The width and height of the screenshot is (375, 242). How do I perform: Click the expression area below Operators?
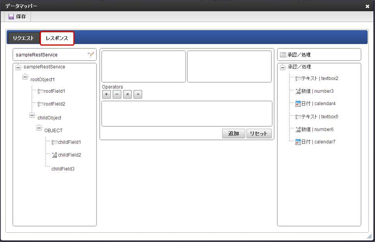click(x=187, y=113)
